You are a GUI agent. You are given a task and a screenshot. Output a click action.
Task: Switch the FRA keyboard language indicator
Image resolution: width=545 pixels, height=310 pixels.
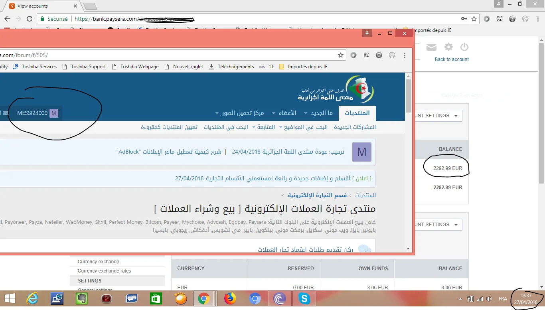(503, 299)
